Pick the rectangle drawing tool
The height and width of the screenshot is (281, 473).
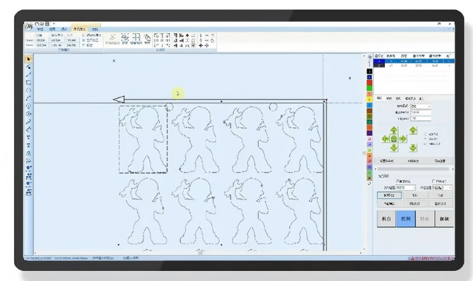point(28,83)
